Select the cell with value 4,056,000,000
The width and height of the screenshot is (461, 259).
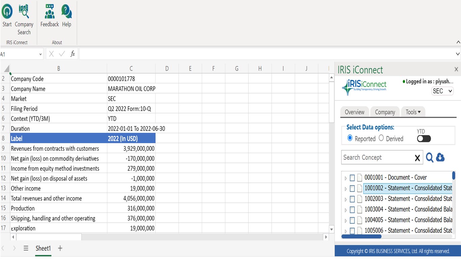coord(131,198)
